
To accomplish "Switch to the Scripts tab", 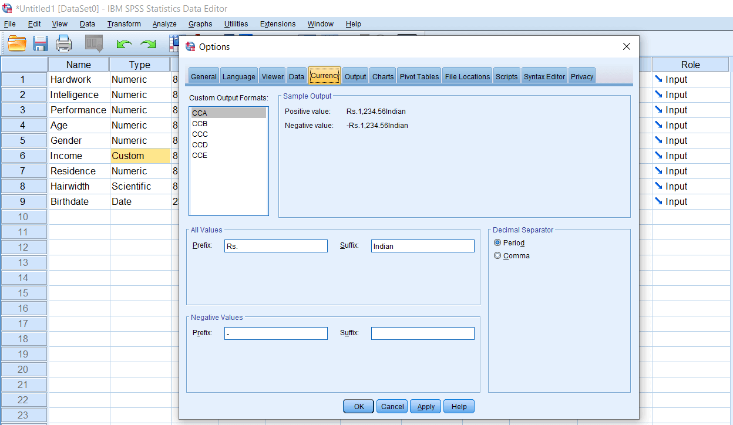I will pyautogui.click(x=506, y=76).
